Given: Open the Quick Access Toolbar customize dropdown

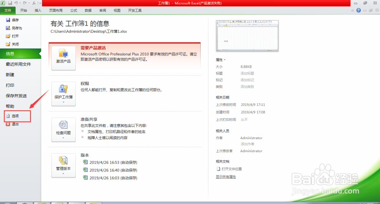Looking at the screenshot, I should (40, 3).
